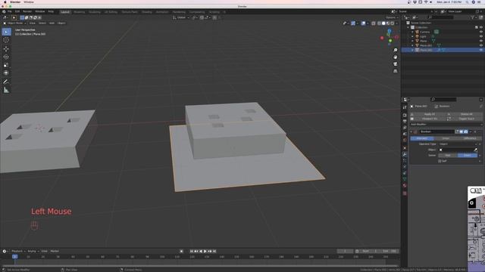Image resolution: width=485 pixels, height=272 pixels.
Task: Click the Blender logo menu icon
Action: click(4, 12)
